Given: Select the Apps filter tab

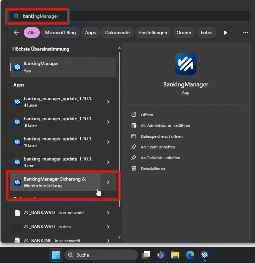Looking at the screenshot, I should pyautogui.click(x=90, y=32).
